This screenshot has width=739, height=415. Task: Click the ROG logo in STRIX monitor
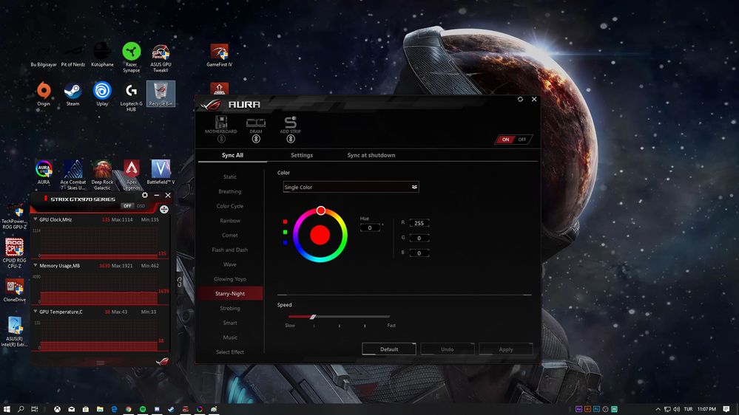(162, 361)
